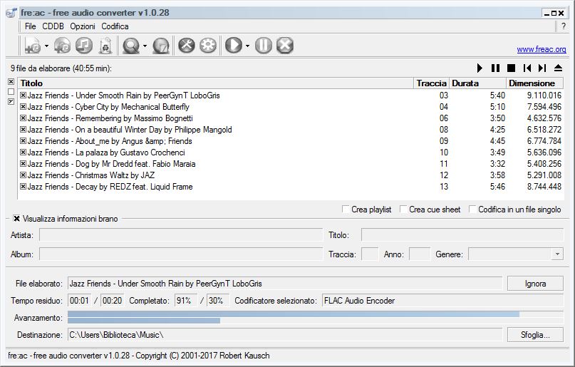Click the eject control above the joblist
This screenshot has width=575, height=367.
click(558, 68)
